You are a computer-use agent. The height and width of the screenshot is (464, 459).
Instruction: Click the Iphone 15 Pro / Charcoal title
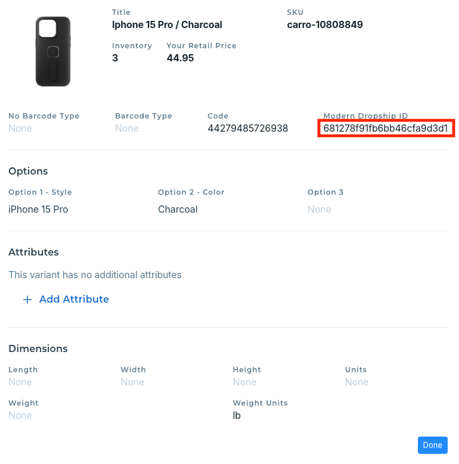click(x=167, y=25)
